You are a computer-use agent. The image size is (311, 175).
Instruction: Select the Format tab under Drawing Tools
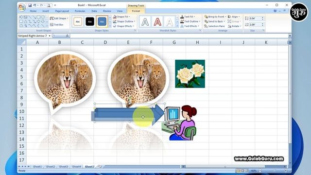click(136, 11)
